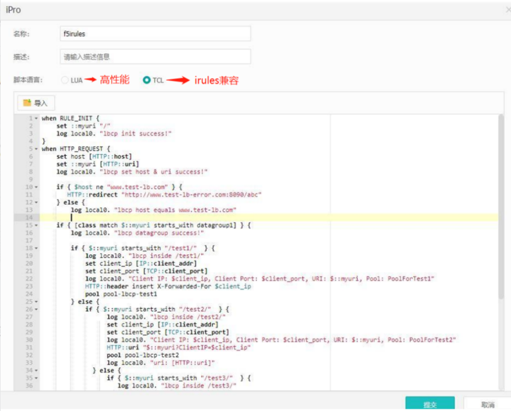Click "PoolForTest1" in line 22's log string
Screen dimensions: 511x411
409,279
